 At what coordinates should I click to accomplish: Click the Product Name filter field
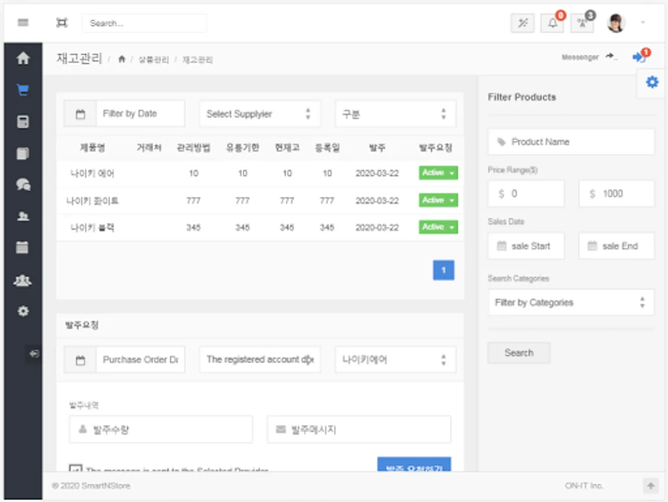point(571,142)
